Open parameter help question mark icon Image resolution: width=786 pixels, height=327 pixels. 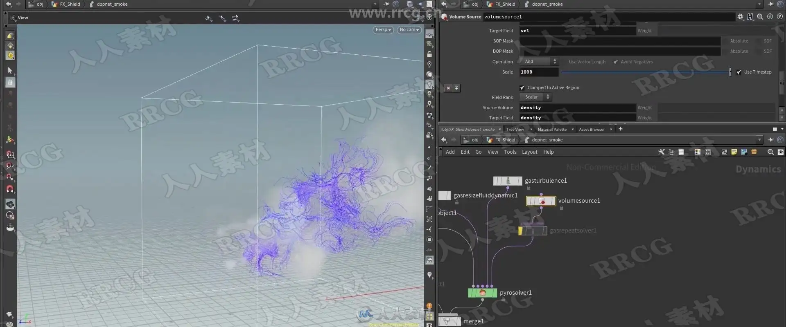779,17
